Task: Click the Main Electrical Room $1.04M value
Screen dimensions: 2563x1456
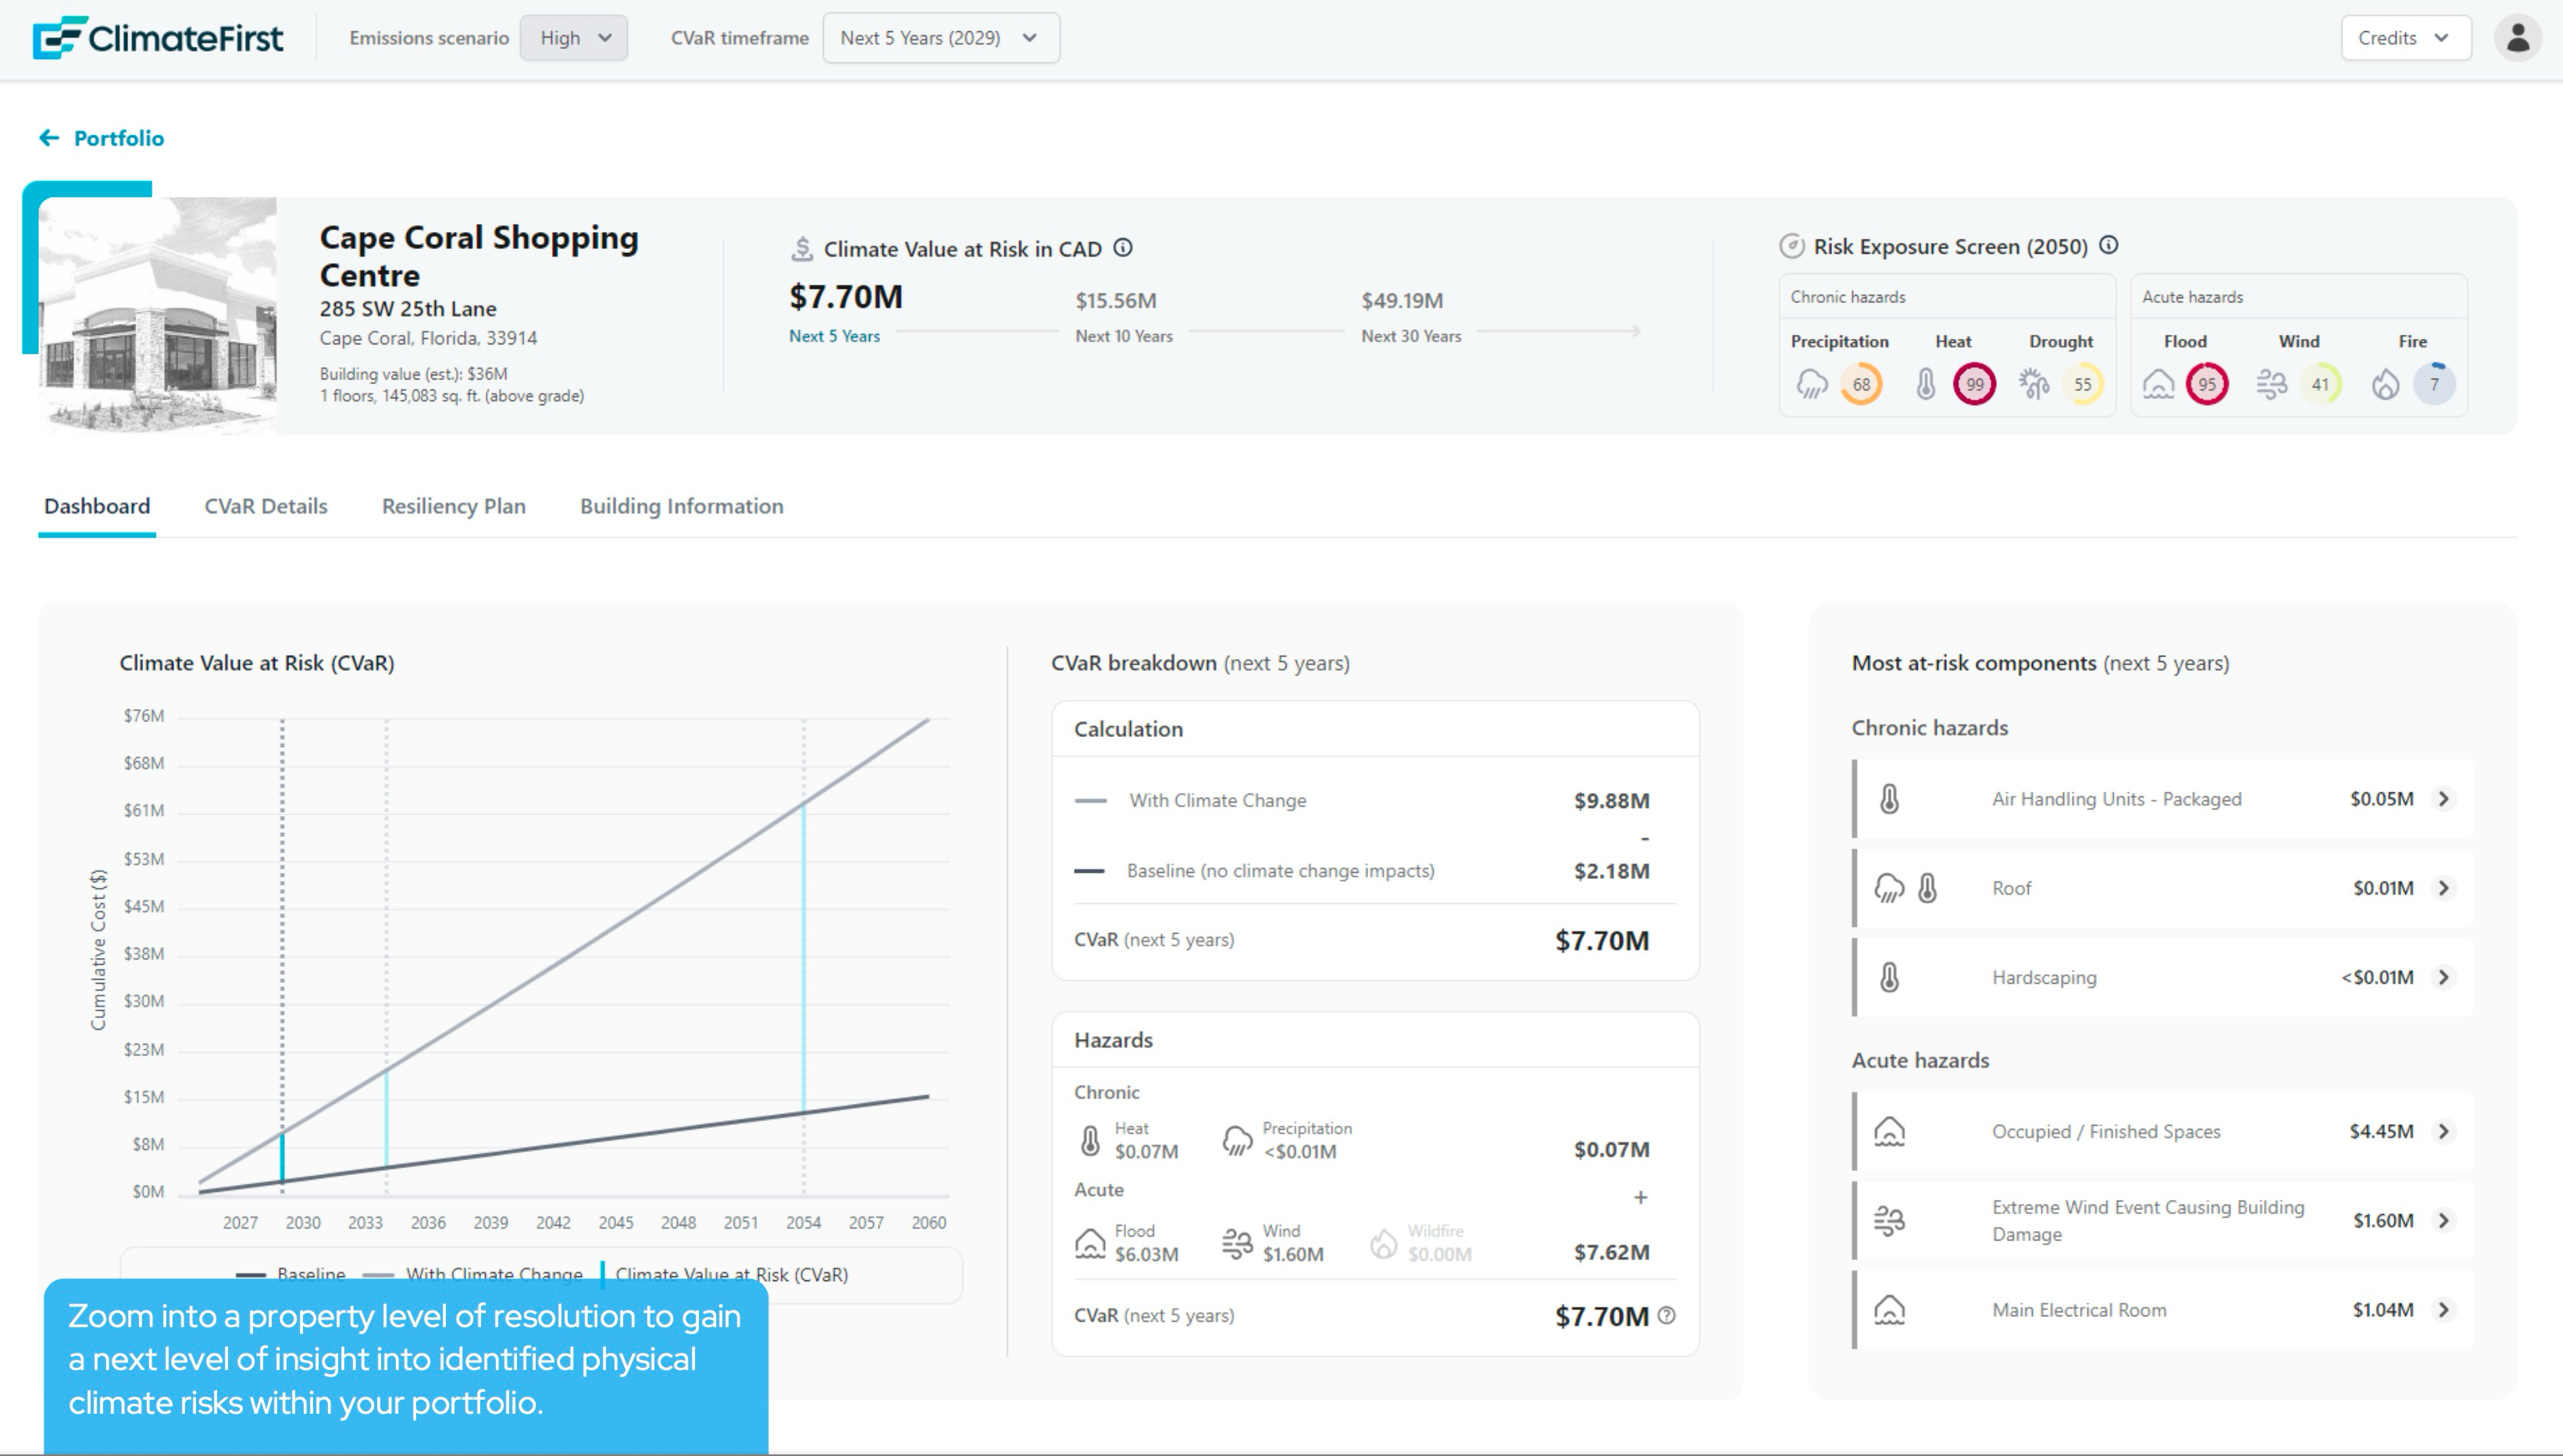Action: tap(2383, 1309)
